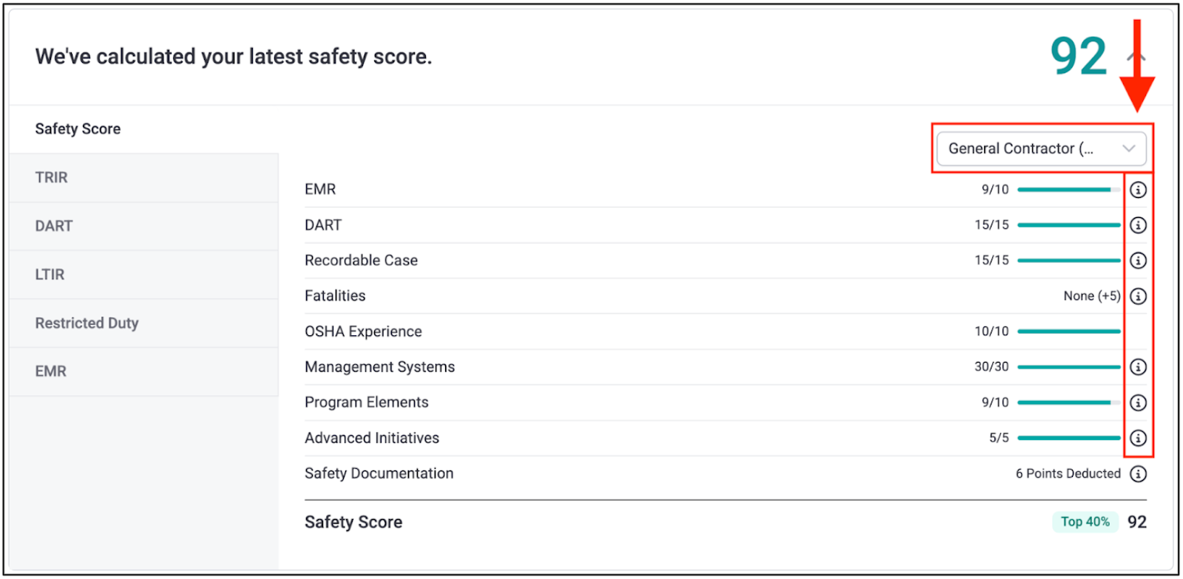Screen dimensions: 1183x579
Task: Click the large 92 score header
Action: [x=1078, y=57]
